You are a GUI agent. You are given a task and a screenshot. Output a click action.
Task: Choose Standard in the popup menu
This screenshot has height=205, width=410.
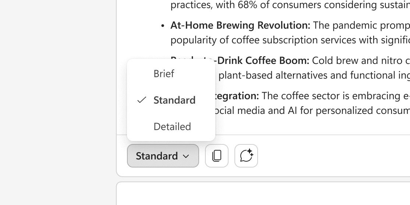pos(174,100)
